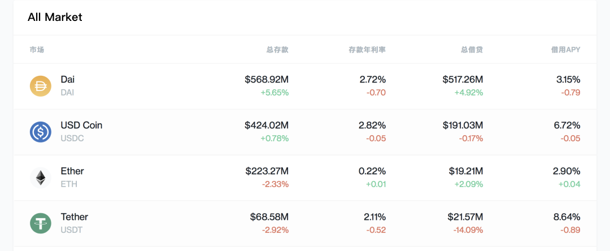Sort by 市场 column header
The width and height of the screenshot is (610, 251).
coord(37,49)
